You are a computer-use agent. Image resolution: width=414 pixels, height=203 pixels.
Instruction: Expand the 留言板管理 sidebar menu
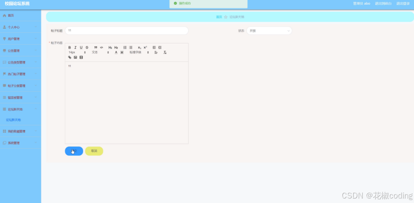[x=21, y=98]
